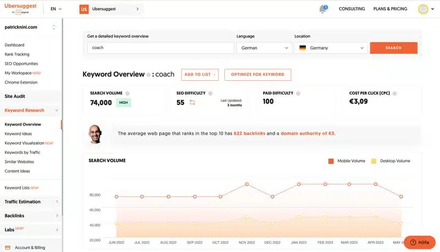Image resolution: width=440 pixels, height=252 pixels.
Task: Open the patricknini.com site switcher
Action: 30,27
